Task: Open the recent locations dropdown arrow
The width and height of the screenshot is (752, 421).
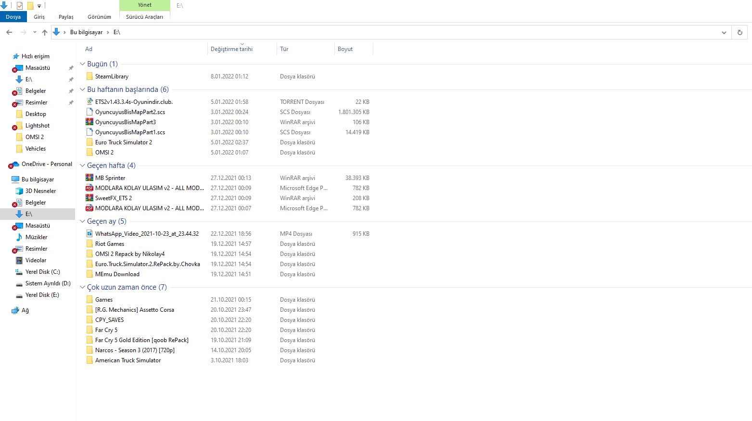Action: [x=35, y=32]
